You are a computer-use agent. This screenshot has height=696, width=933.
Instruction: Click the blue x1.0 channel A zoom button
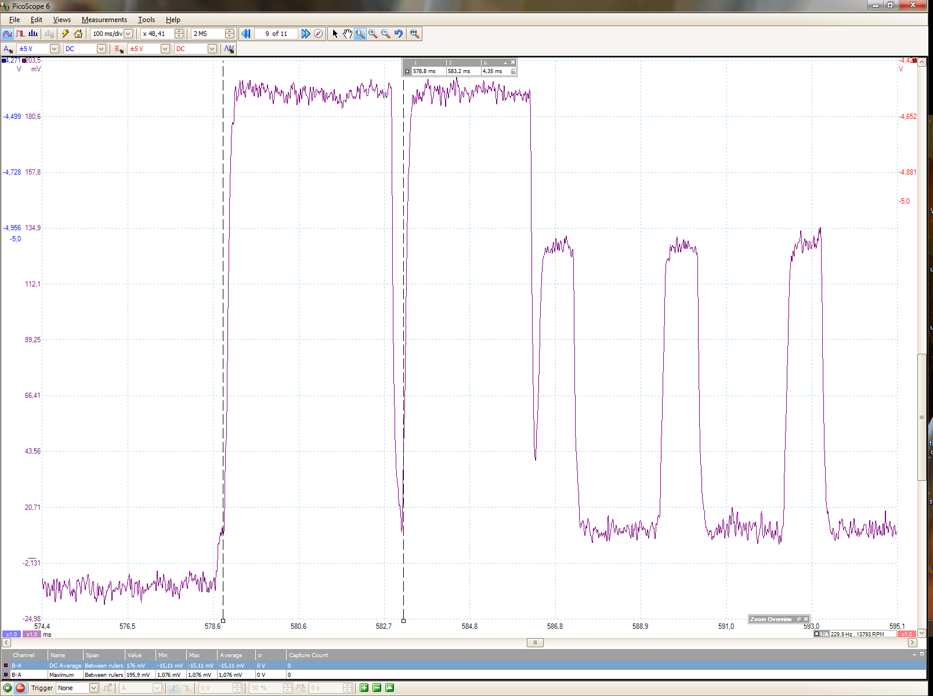tap(12, 634)
